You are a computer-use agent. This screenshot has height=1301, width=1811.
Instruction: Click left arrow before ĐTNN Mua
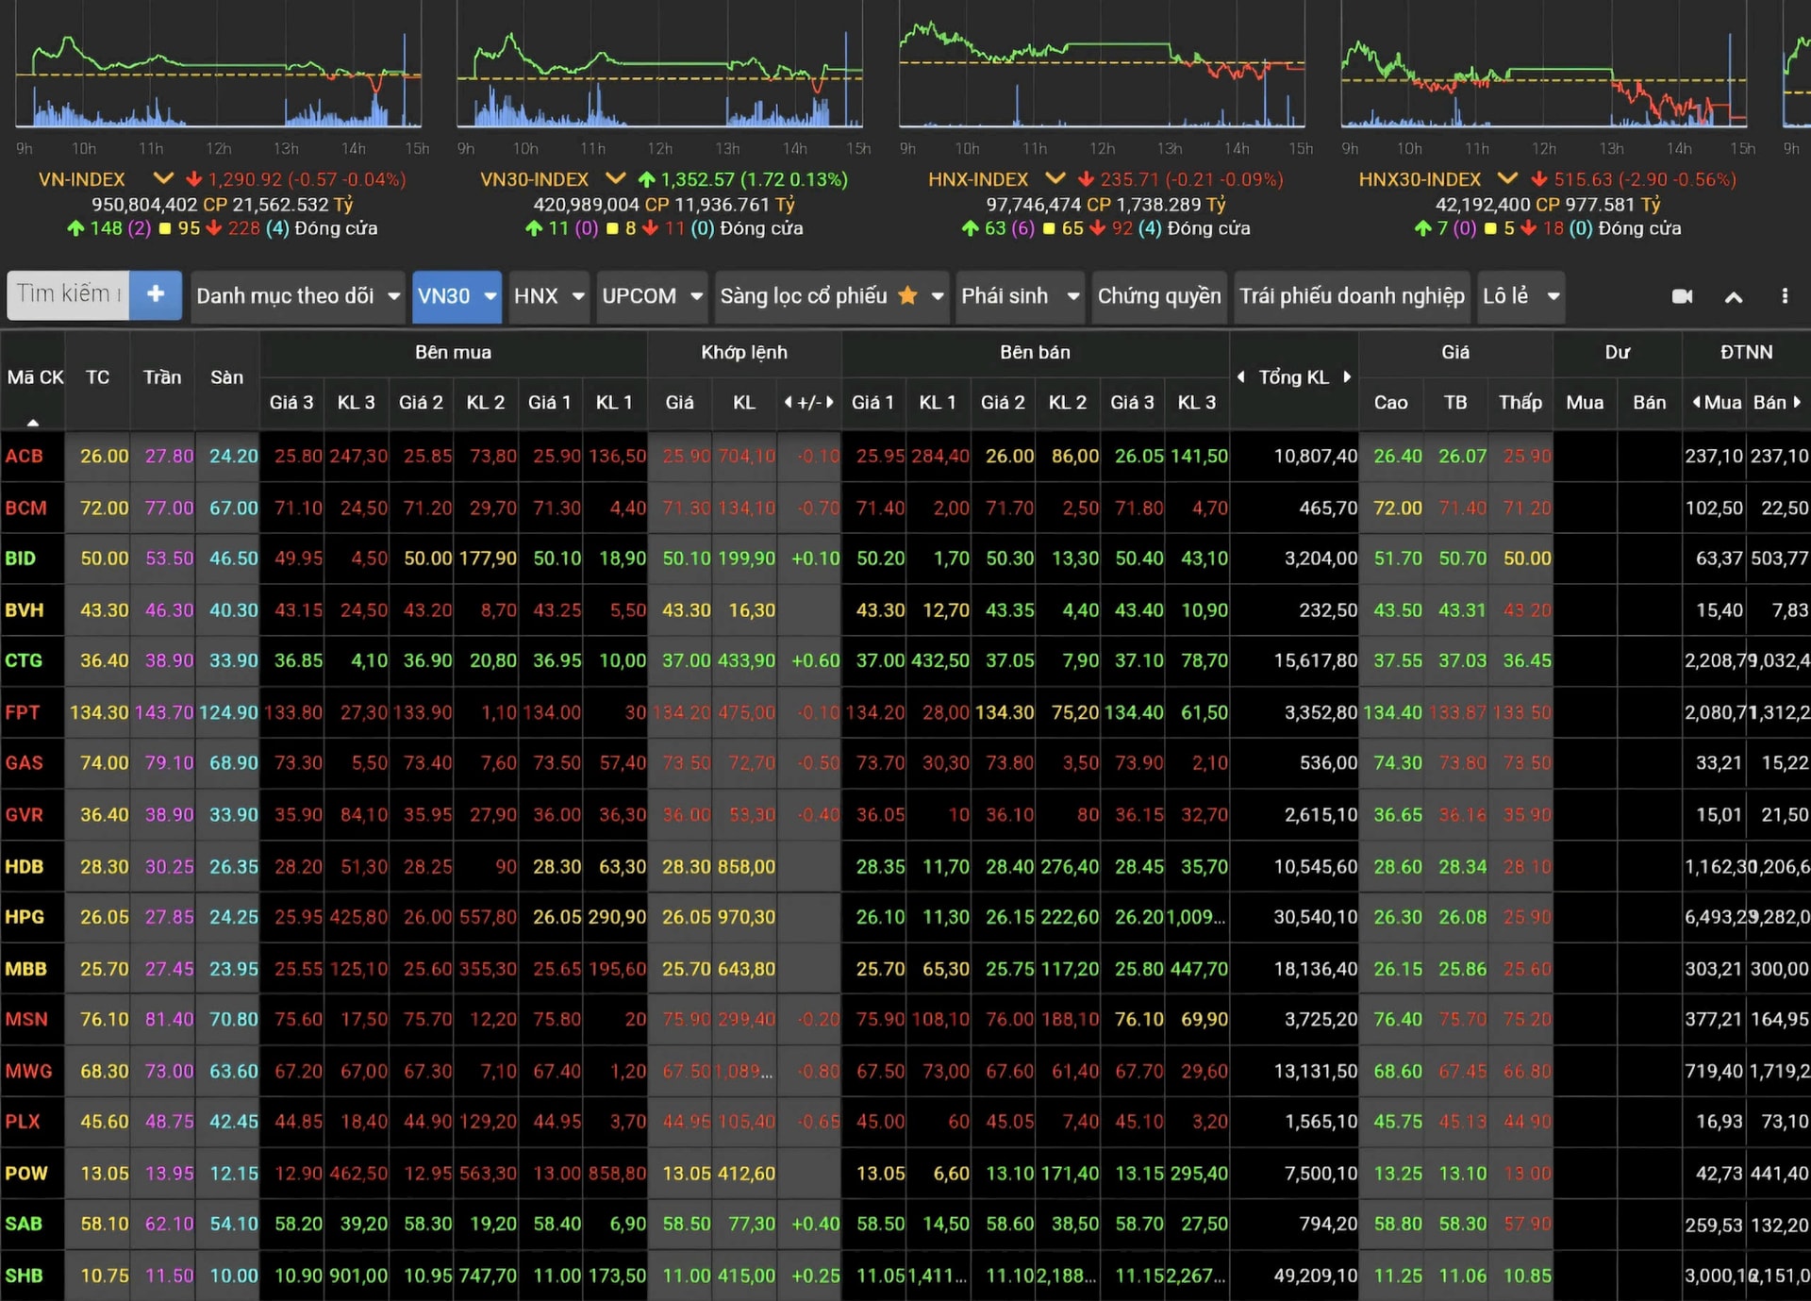point(1696,402)
